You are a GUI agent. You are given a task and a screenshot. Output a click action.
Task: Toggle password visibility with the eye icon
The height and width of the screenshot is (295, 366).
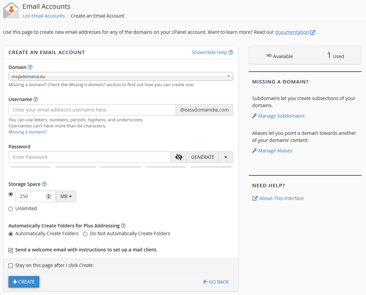click(x=179, y=157)
